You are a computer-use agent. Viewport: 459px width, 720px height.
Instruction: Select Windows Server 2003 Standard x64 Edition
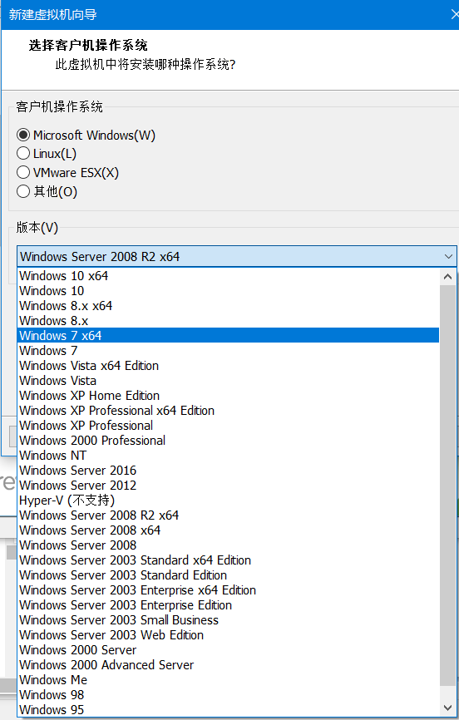pos(229,560)
